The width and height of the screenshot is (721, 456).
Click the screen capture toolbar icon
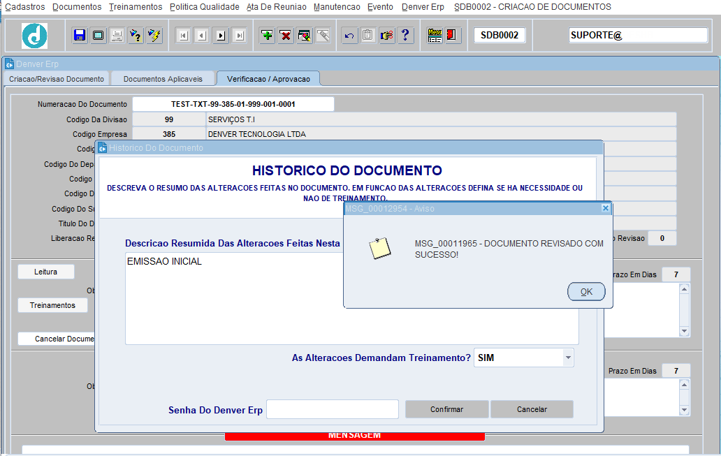(99, 36)
